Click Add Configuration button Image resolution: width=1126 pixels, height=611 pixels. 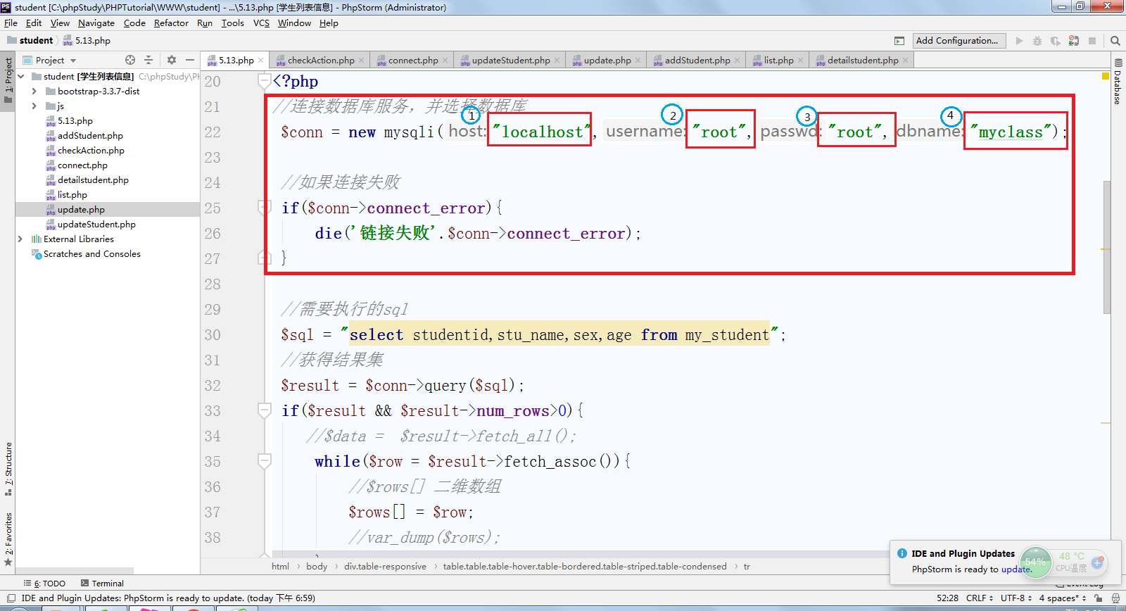coord(959,41)
